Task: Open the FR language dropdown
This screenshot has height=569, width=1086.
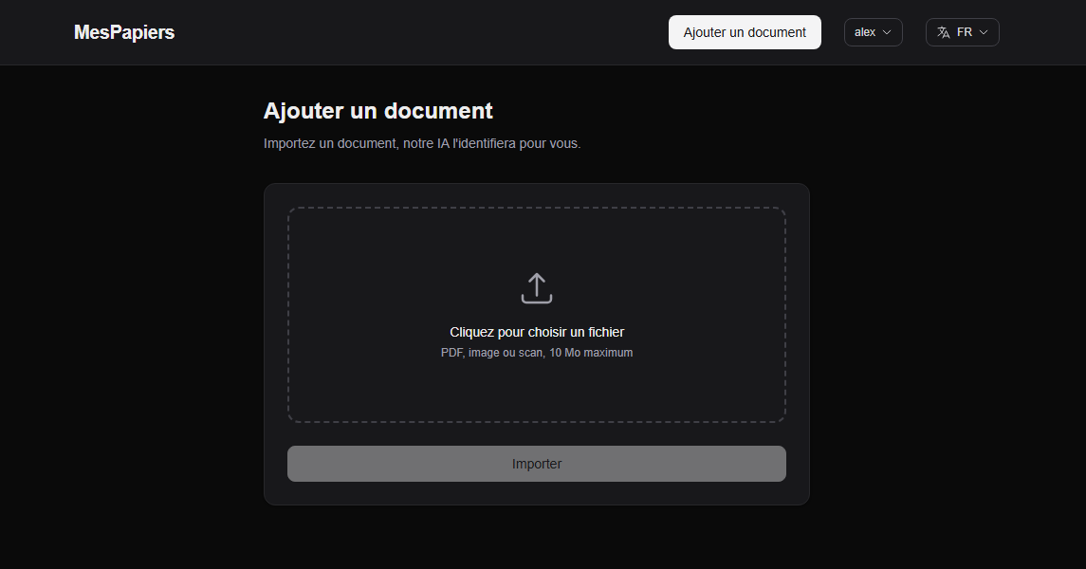Action: [962, 32]
